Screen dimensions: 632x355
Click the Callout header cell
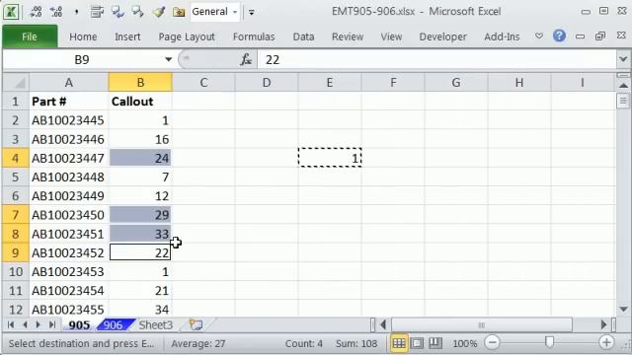(140, 102)
